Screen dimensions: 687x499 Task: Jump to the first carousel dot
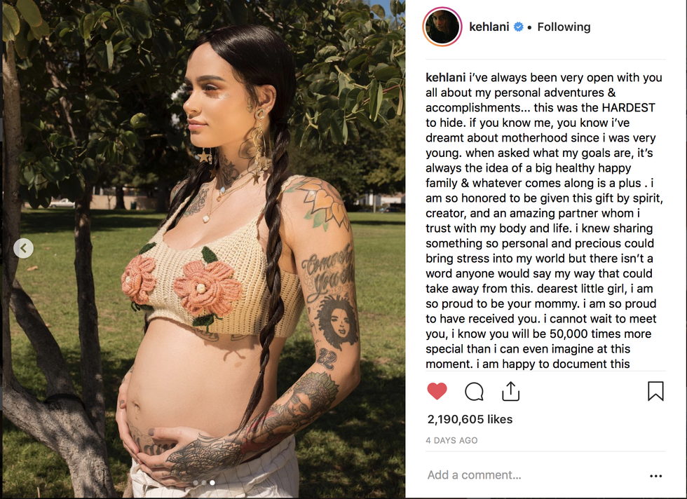coord(196,483)
